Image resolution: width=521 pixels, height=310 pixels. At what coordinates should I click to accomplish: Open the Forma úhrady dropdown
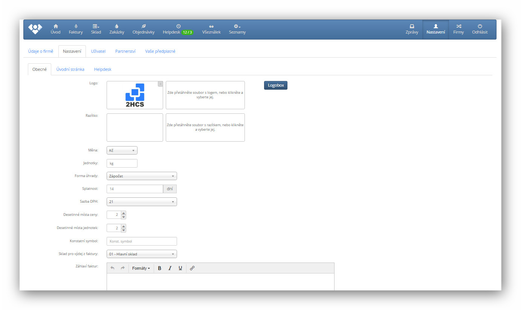tap(142, 176)
